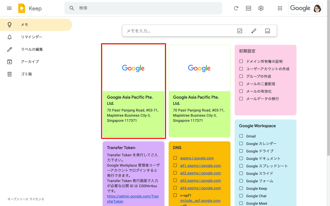Click the yellow Keep logo icon
Image resolution: width=330 pixels, height=206 pixels.
pyautogui.click(x=22, y=8)
